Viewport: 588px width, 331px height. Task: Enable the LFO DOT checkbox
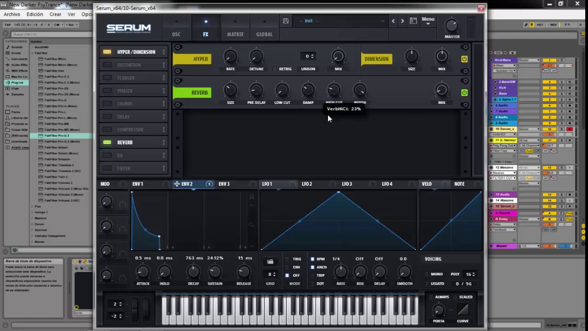[x=312, y=284]
